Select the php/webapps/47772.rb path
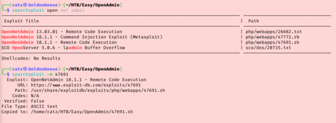This screenshot has width=336, height=123. click(272, 37)
